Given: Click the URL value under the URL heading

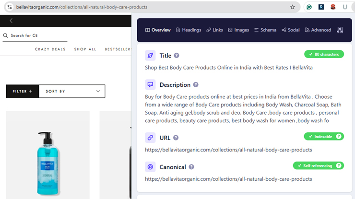Looking at the screenshot, I should 228,150.
